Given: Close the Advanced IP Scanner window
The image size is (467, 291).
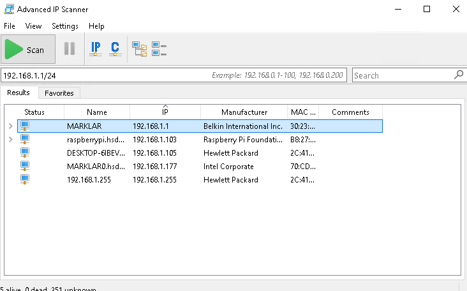Looking at the screenshot, I should [x=456, y=9].
